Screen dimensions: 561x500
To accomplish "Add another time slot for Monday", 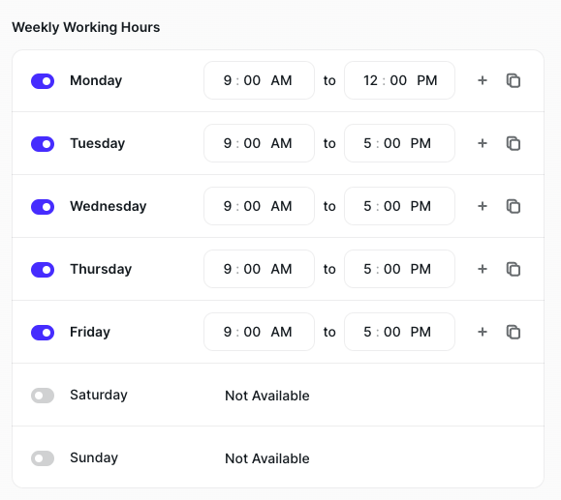I will pyautogui.click(x=483, y=80).
